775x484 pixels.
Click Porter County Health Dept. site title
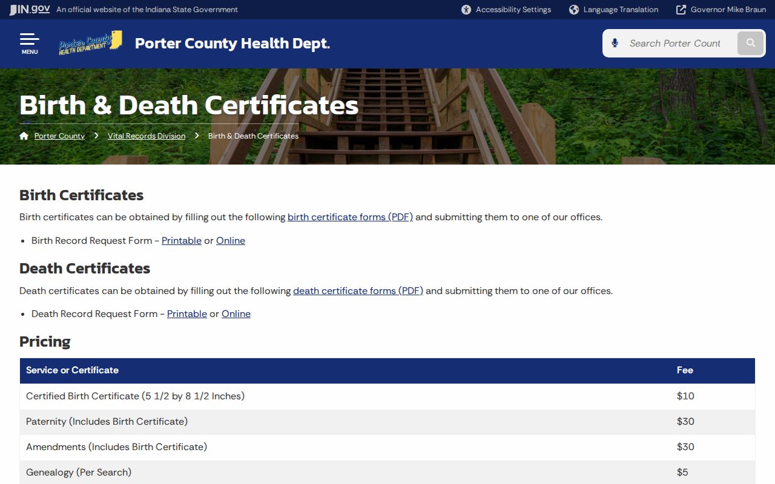tap(232, 44)
